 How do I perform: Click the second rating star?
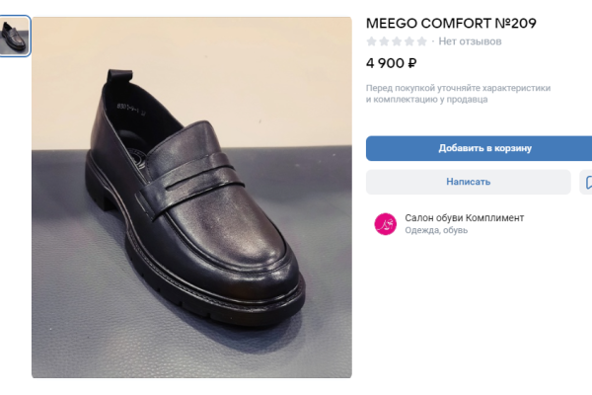click(385, 41)
